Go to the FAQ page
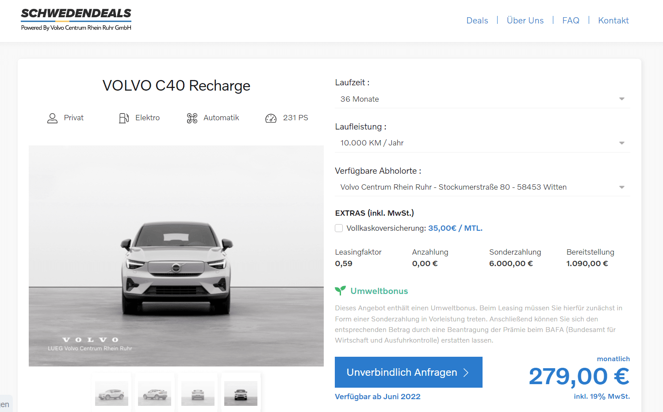Viewport: 663px width, 412px height. (x=571, y=20)
